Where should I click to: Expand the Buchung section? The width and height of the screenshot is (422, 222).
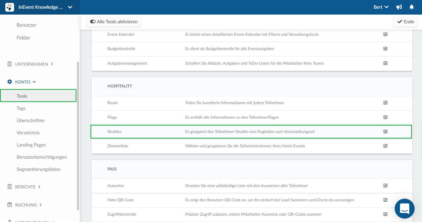(25, 205)
